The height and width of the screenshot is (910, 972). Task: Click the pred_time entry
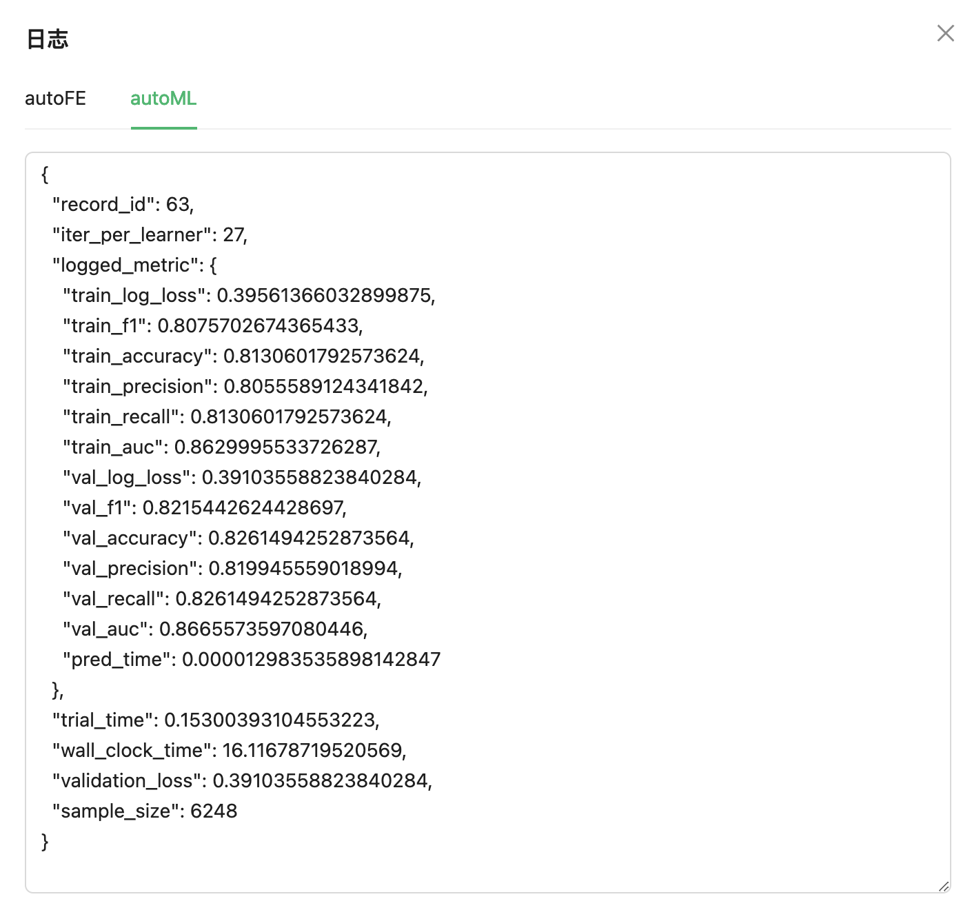point(251,660)
